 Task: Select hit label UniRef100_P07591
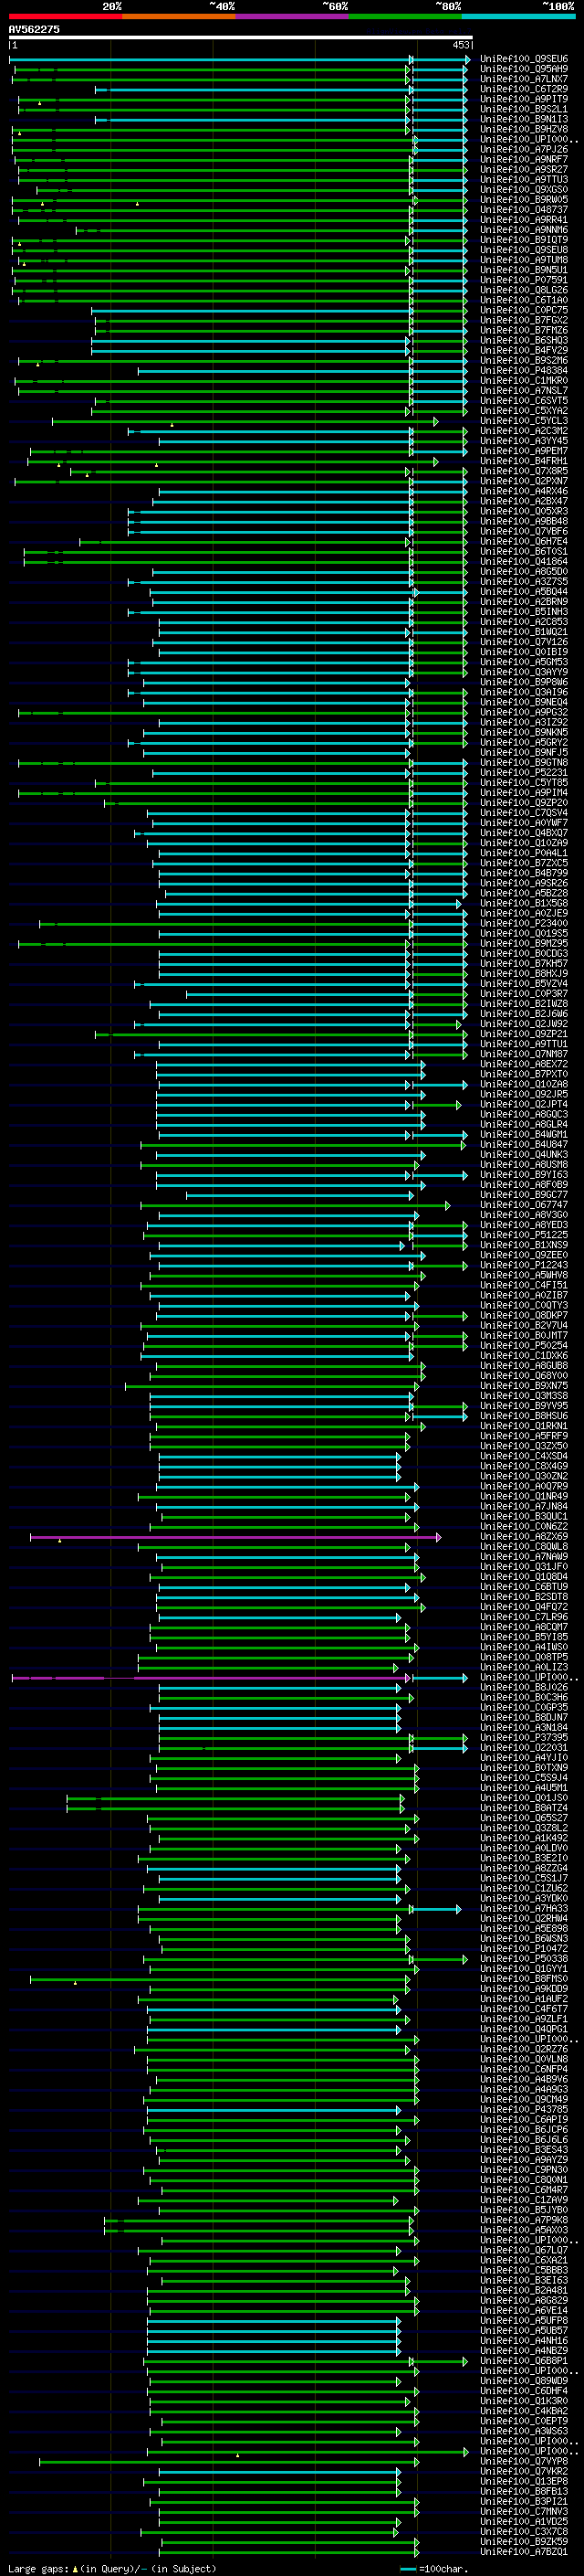[x=524, y=280]
